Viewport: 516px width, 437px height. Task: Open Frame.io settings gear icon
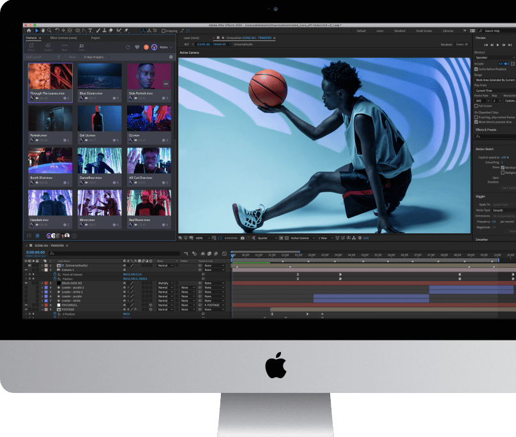point(171,57)
